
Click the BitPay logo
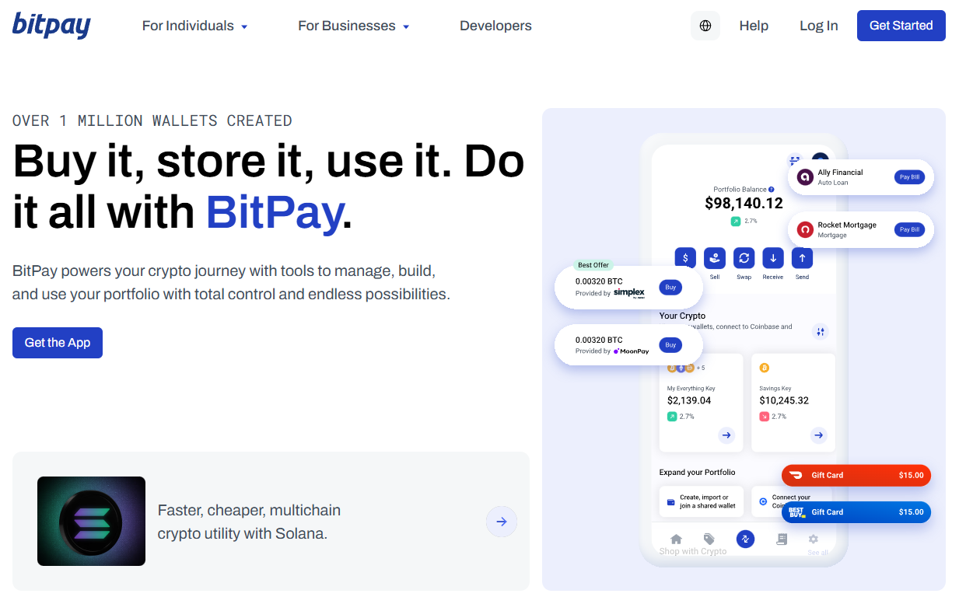tap(51, 25)
